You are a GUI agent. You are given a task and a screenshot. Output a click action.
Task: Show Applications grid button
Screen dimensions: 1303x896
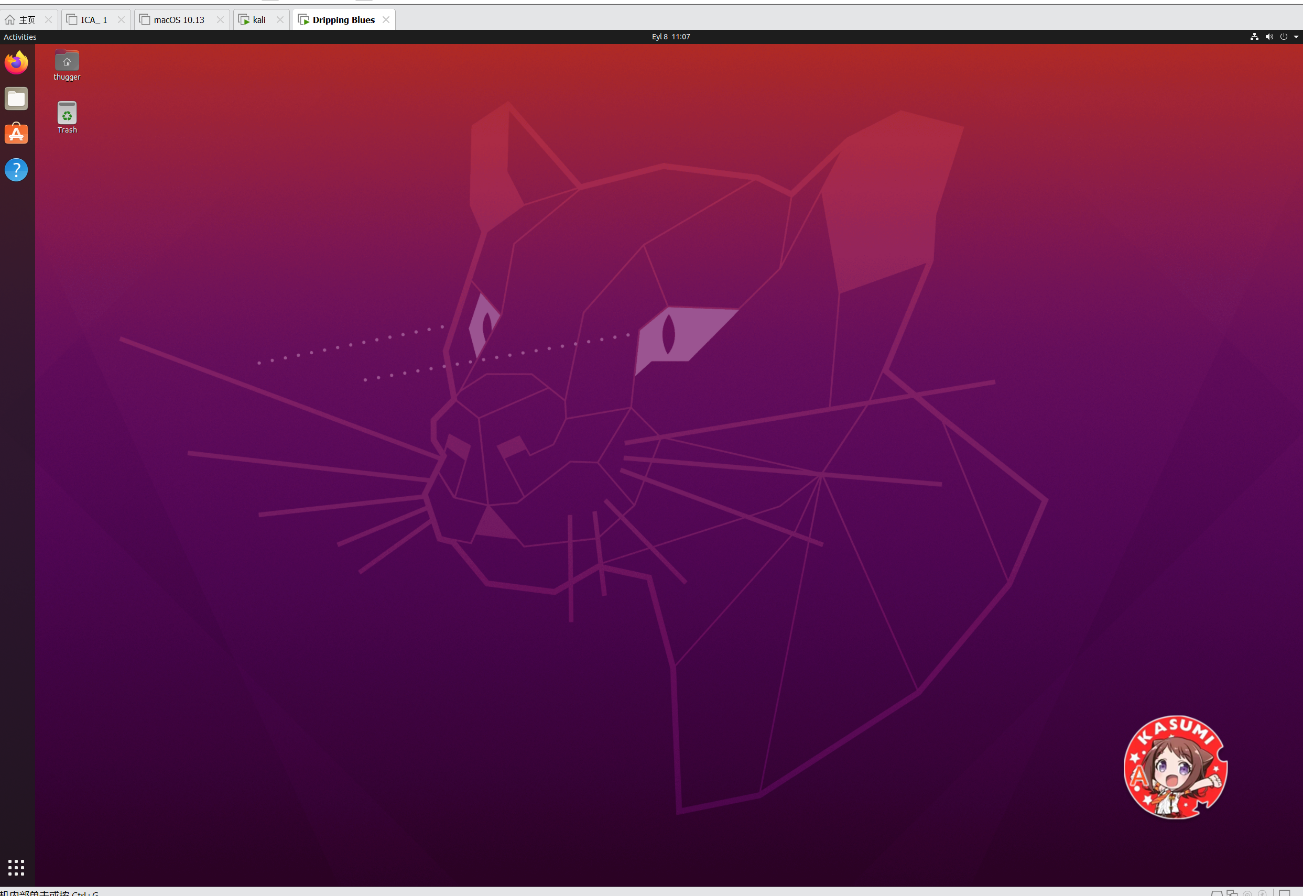click(16, 867)
